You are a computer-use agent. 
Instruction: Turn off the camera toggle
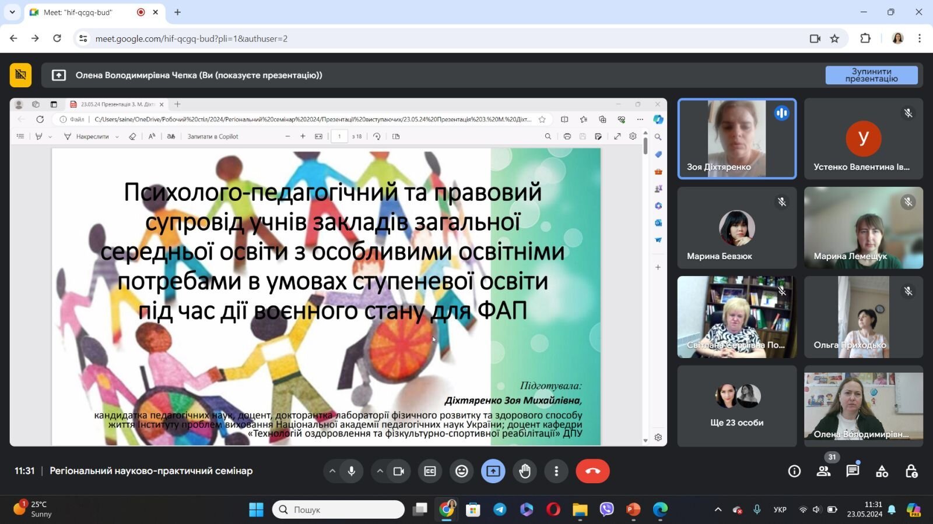coord(399,471)
